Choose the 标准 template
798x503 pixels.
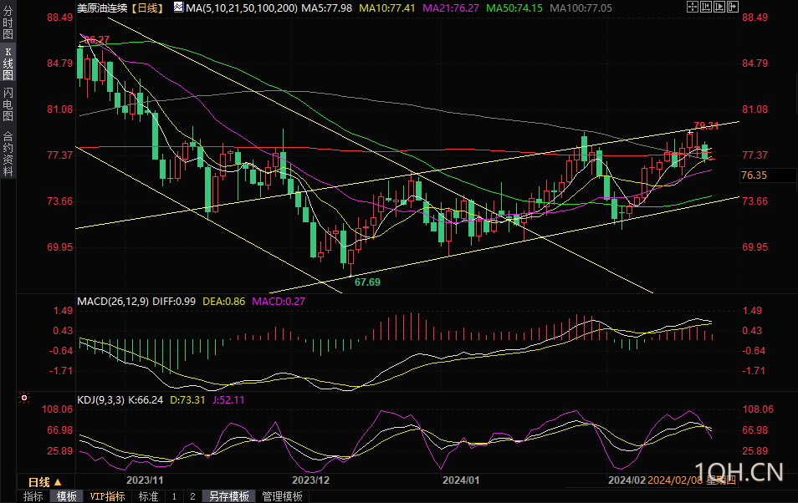pyautogui.click(x=148, y=496)
